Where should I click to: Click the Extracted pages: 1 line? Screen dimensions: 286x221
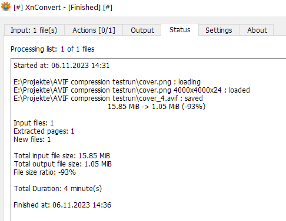coord(44,131)
